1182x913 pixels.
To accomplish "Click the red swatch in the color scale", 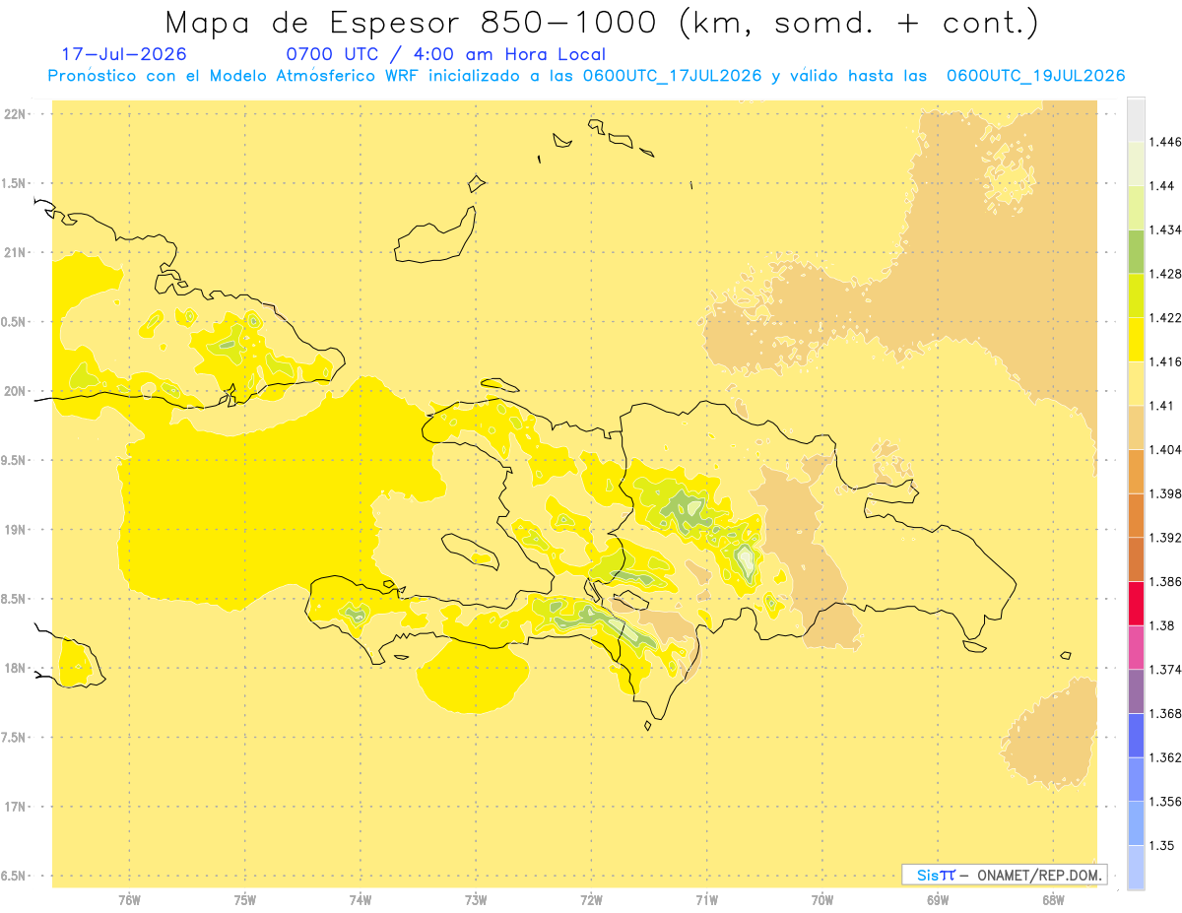I will coord(1136,604).
